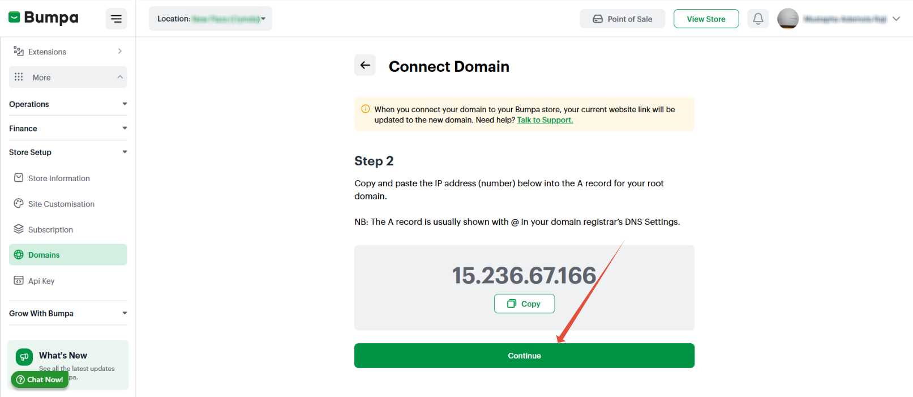913x397 pixels.
Task: Click the Point of Sale icon
Action: click(598, 19)
